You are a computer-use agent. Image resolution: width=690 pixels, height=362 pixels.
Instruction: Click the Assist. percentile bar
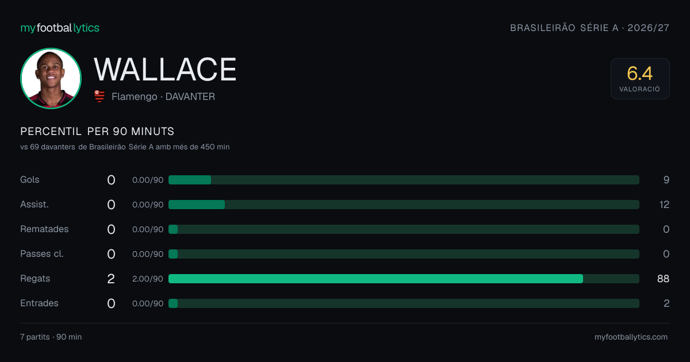pyautogui.click(x=404, y=205)
